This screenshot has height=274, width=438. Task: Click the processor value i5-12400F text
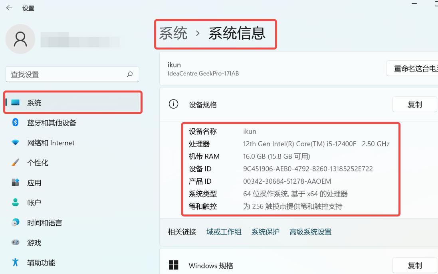(x=317, y=144)
